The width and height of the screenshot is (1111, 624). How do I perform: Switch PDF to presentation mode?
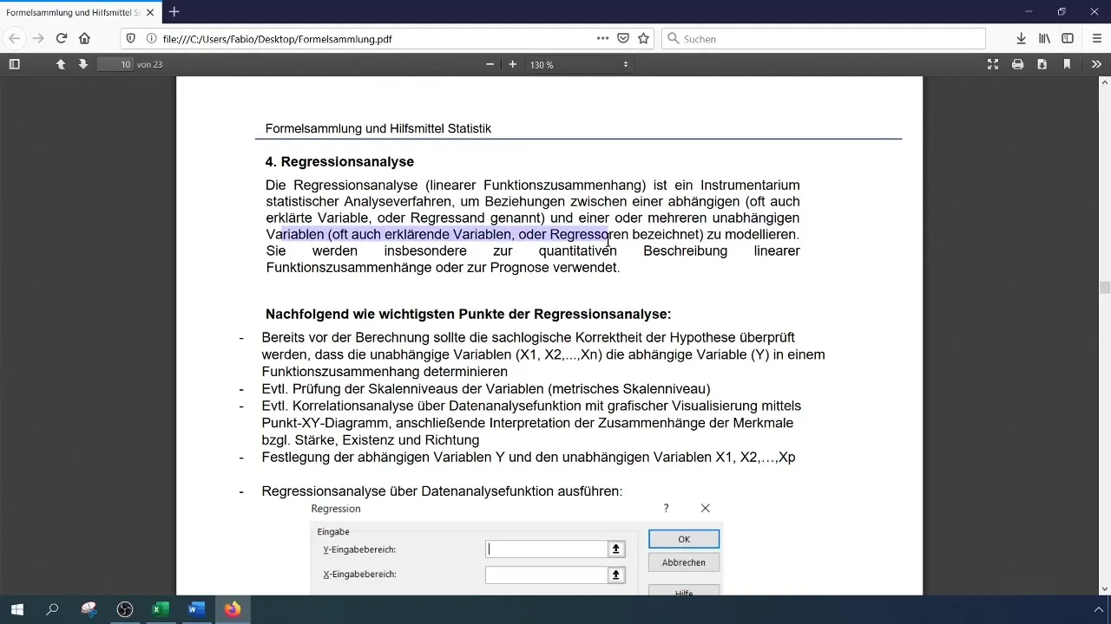click(993, 64)
